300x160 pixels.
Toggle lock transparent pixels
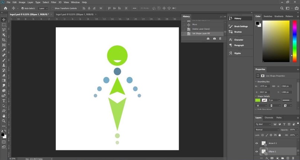tap(262, 135)
